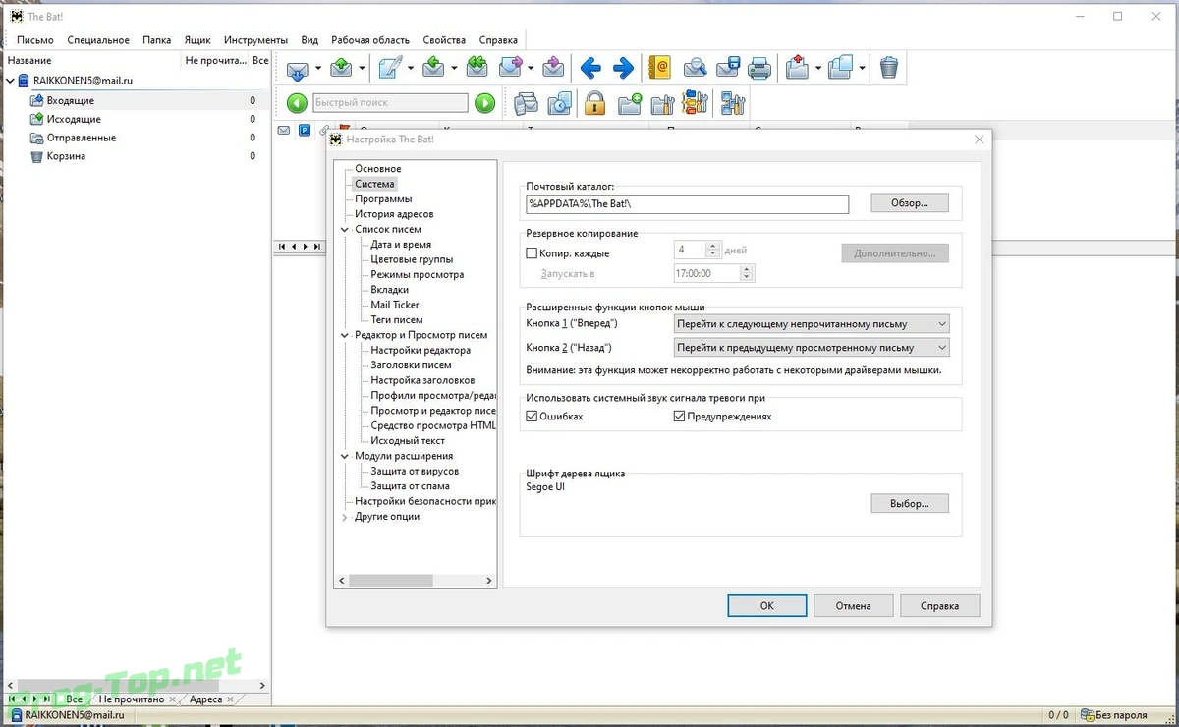The width and height of the screenshot is (1179, 727).
Task: Expand the 'Другие опции' tree node
Action: coord(345,517)
